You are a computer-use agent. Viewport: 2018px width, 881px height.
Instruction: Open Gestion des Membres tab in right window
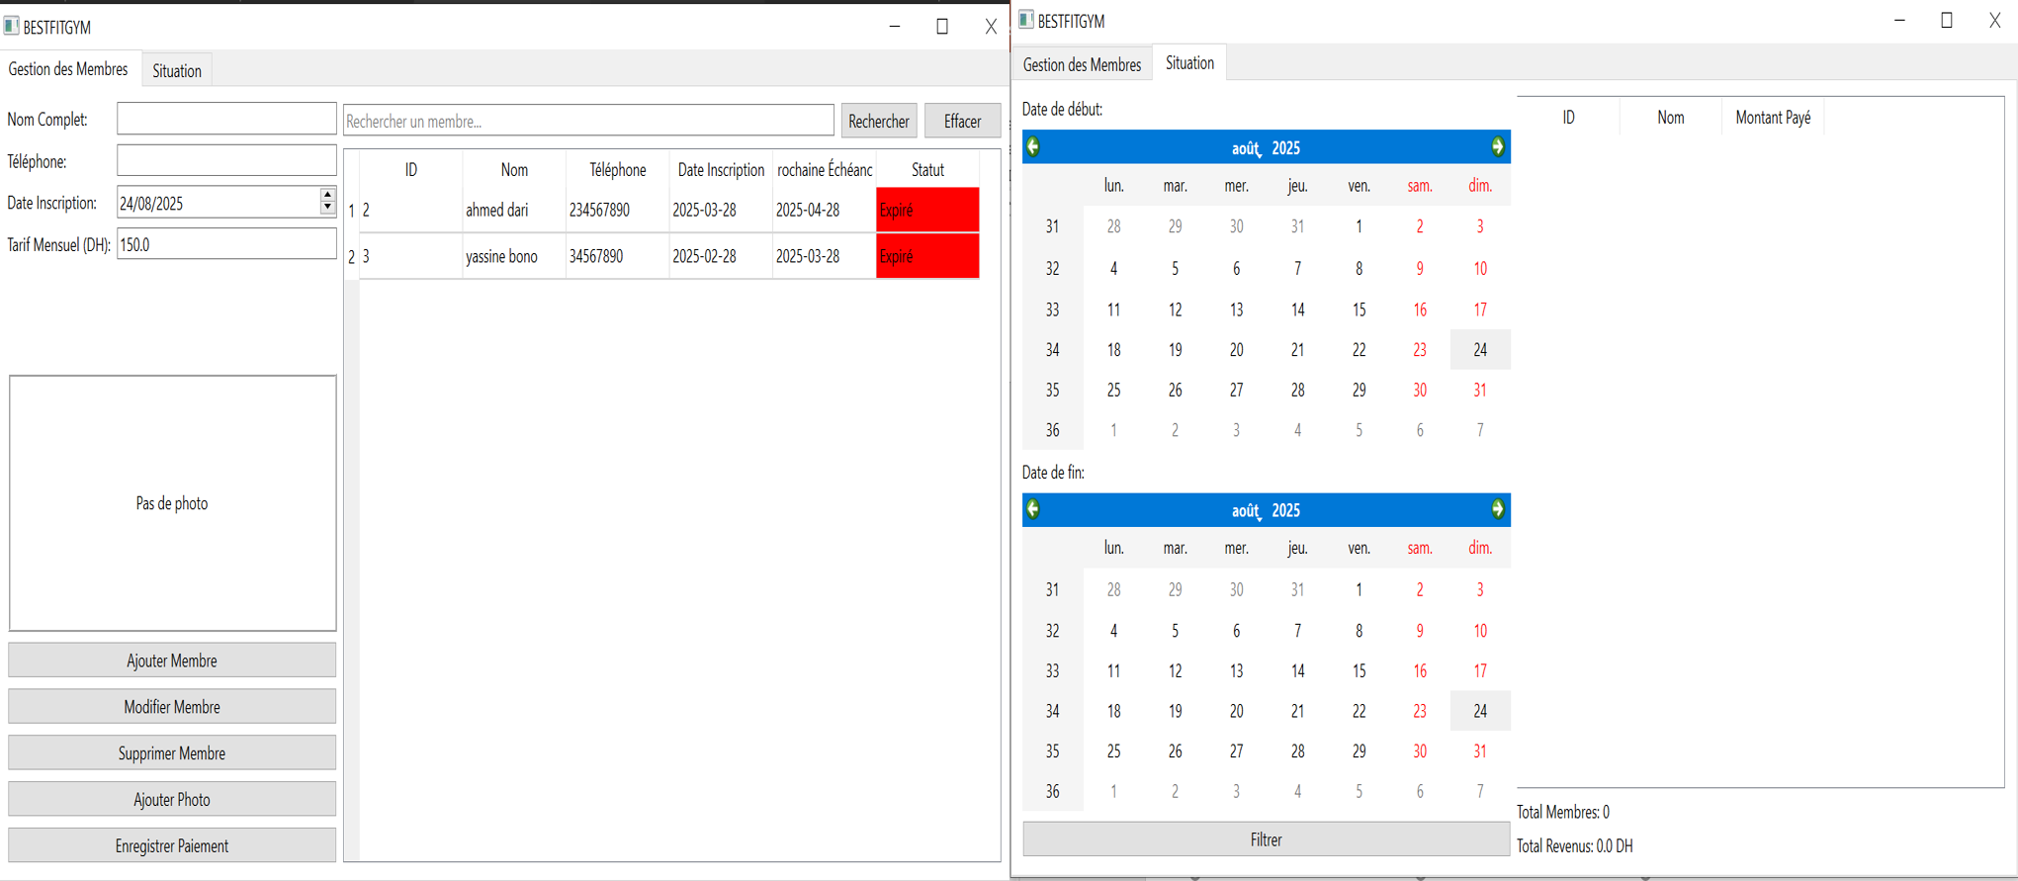click(1082, 64)
